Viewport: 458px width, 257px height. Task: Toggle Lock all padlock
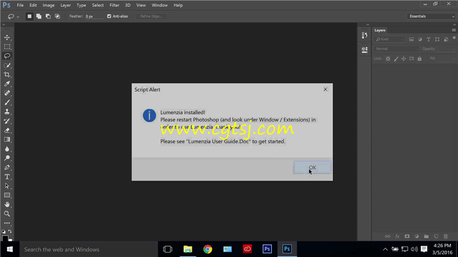(x=420, y=59)
